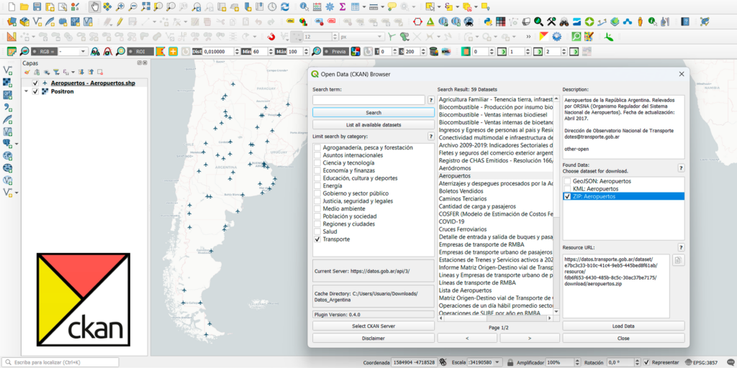Open the messages log icon in status bar
The height and width of the screenshot is (368, 737).
click(x=730, y=362)
